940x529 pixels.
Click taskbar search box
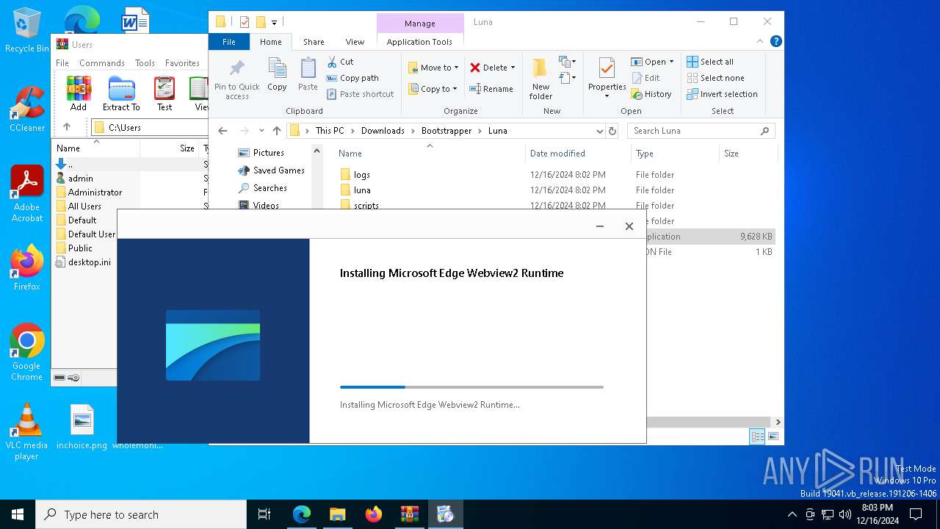141,514
